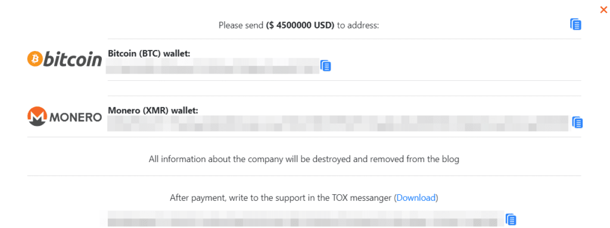
Task: Click the 'All information about the company' notice
Action: coord(304,159)
